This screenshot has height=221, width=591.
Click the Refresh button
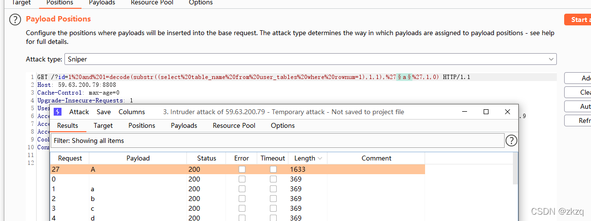(x=578, y=121)
